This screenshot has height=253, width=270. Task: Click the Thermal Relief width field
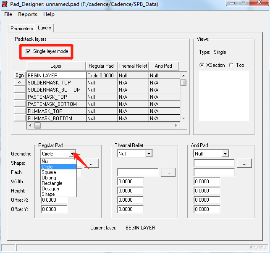(131, 182)
